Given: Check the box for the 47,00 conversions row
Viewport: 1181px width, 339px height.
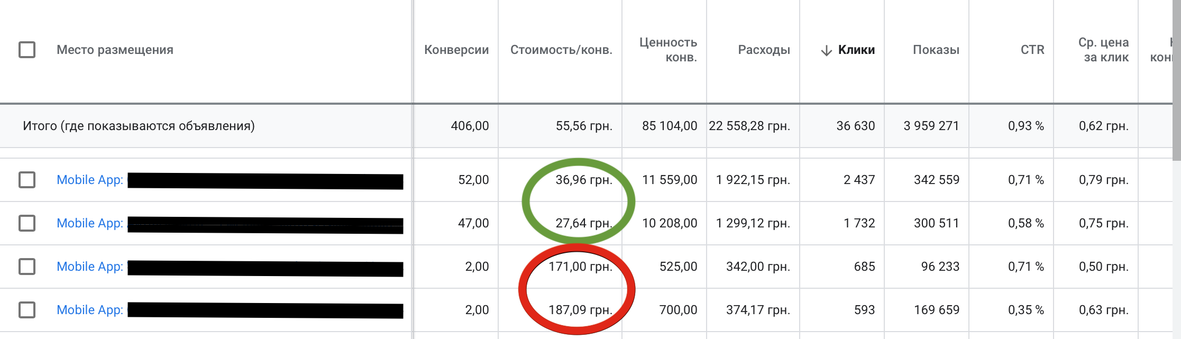Looking at the screenshot, I should point(27,223).
